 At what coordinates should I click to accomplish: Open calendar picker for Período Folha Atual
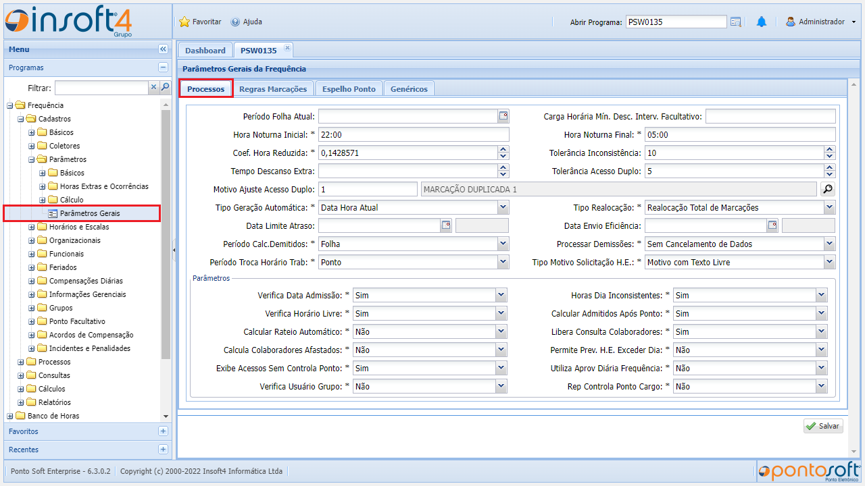pos(503,116)
